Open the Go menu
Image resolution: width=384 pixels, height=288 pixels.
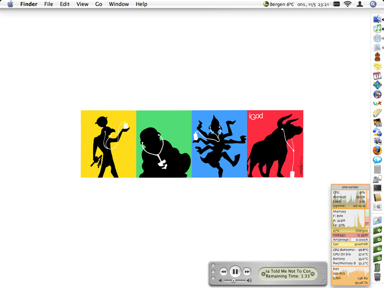click(x=99, y=4)
